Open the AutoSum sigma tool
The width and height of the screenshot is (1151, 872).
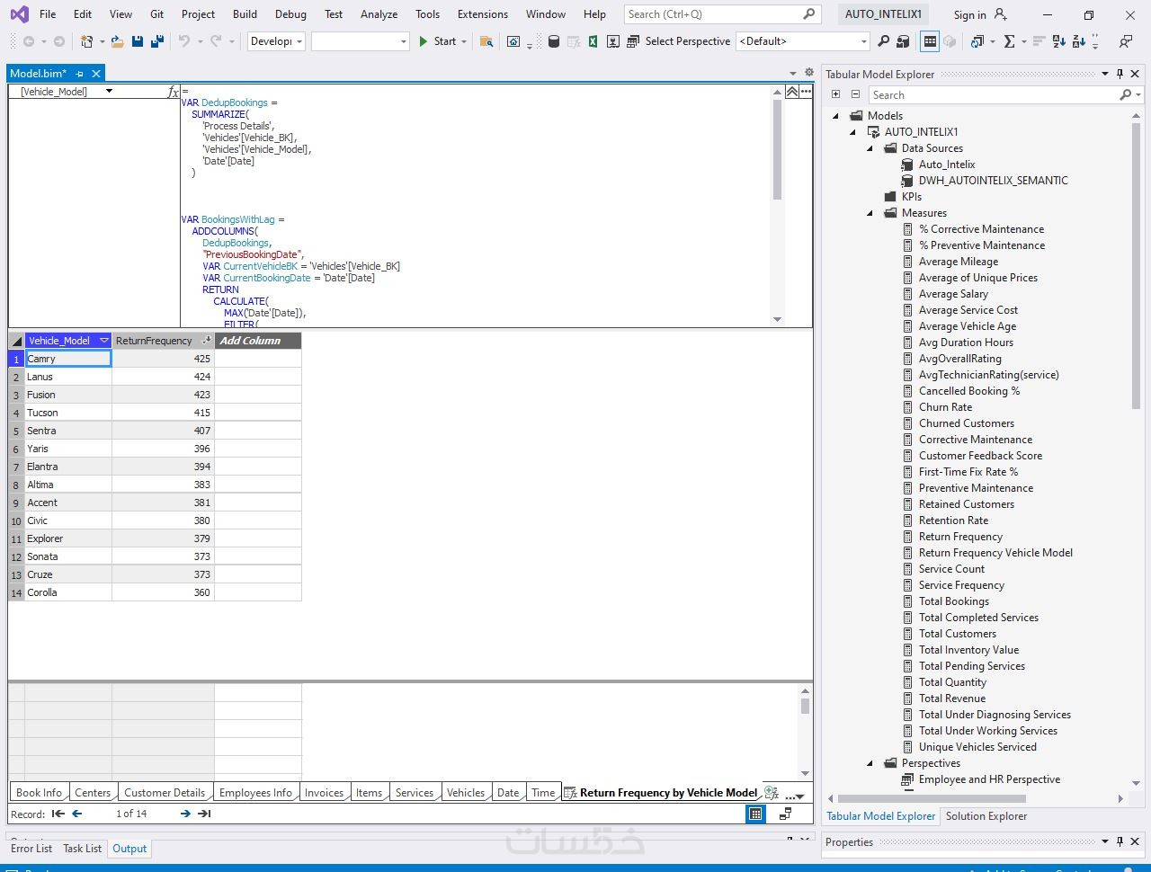(1009, 41)
